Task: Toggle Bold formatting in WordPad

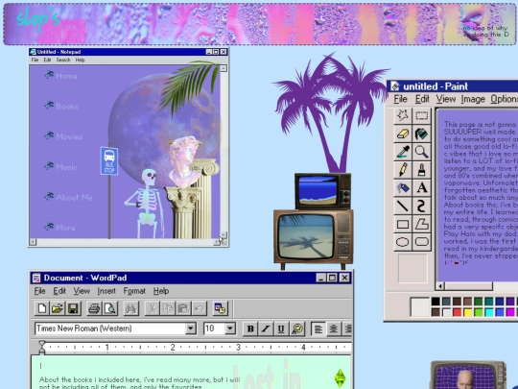Action: click(x=250, y=328)
